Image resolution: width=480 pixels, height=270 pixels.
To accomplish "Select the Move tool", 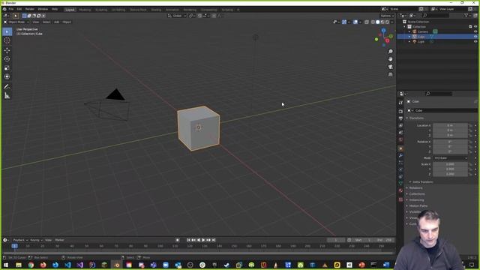I will [x=7, y=50].
